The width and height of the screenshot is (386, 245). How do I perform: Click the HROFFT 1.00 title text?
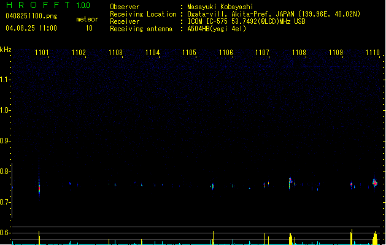tap(48, 5)
